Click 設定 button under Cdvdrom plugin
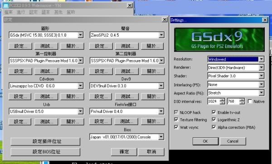The width and height of the screenshot is (272, 164). click(20, 96)
